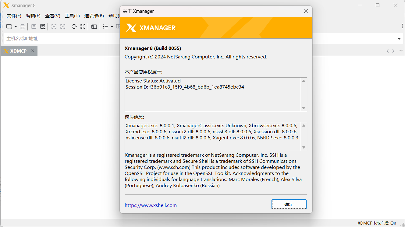This screenshot has width=405, height=227.
Task: Open the 编辑(E) menu
Action: point(33,16)
